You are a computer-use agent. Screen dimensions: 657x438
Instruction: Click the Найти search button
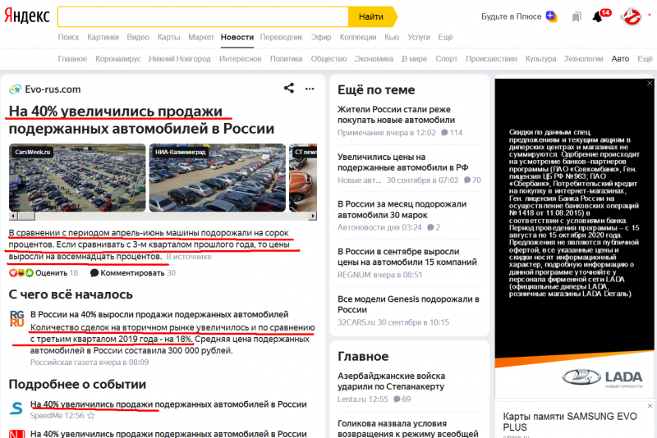[371, 16]
